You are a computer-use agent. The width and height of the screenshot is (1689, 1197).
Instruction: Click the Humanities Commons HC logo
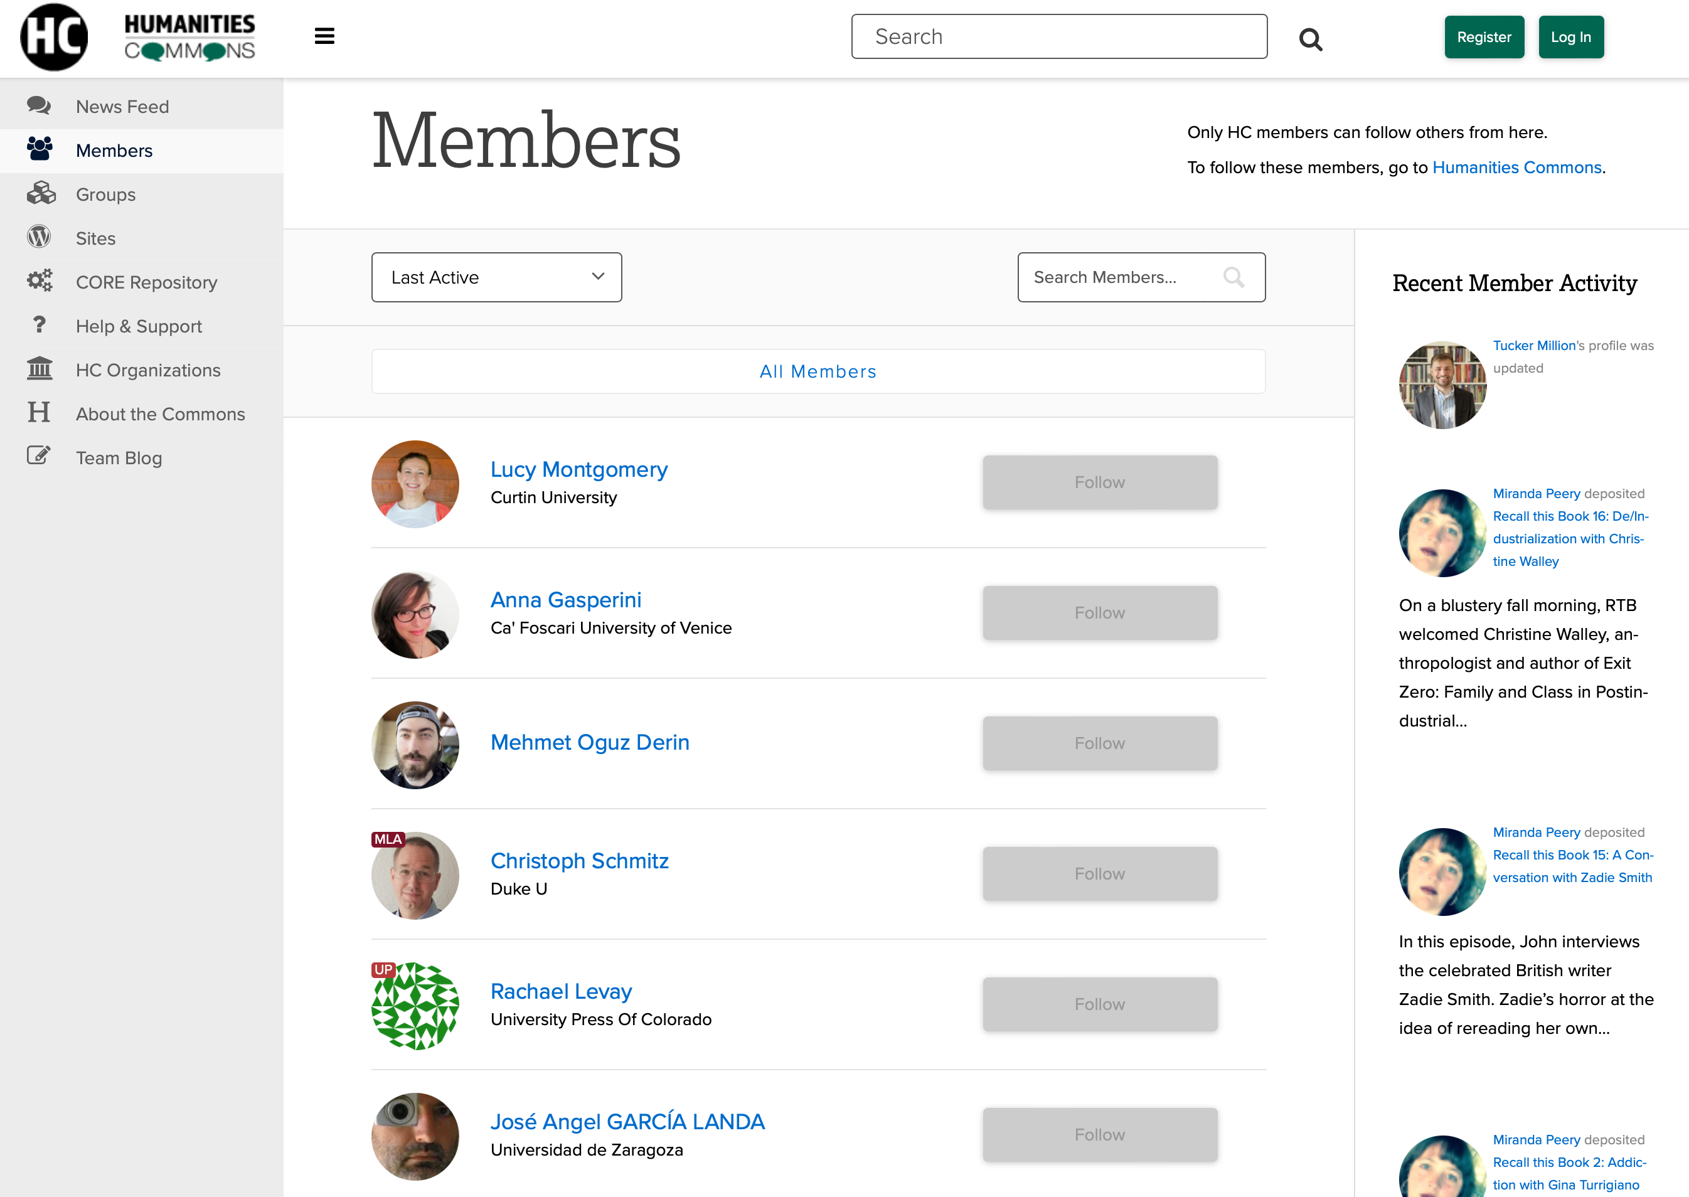54,37
